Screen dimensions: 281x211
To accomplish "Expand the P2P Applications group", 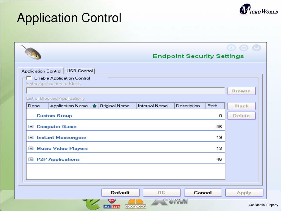I will pos(31,159).
